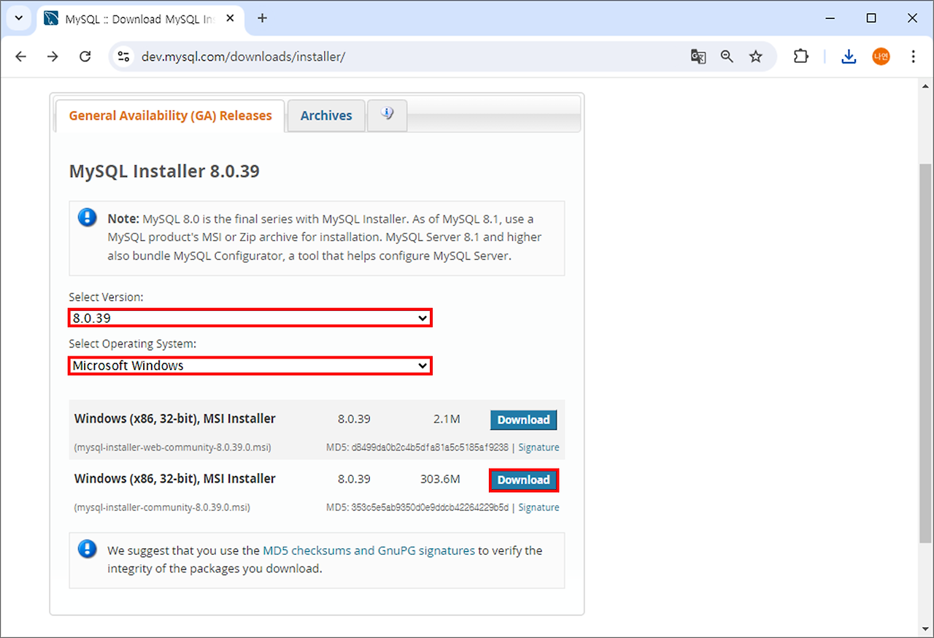Screen dimensions: 934x638
Task: View site information icon in address bar
Action: point(124,56)
